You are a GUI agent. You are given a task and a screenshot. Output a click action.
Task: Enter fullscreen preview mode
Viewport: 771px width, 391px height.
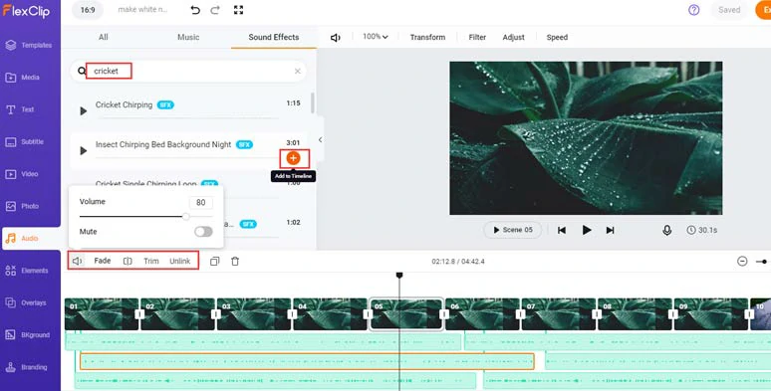click(238, 10)
